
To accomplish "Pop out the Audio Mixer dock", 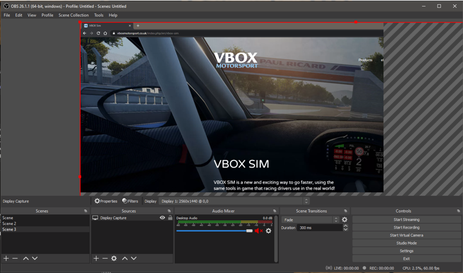I will point(274,211).
